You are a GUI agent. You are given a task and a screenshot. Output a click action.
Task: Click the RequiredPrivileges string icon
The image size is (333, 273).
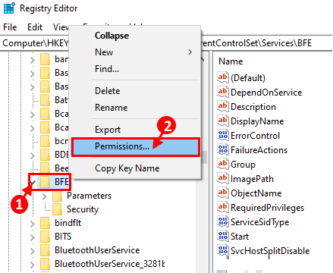click(223, 207)
